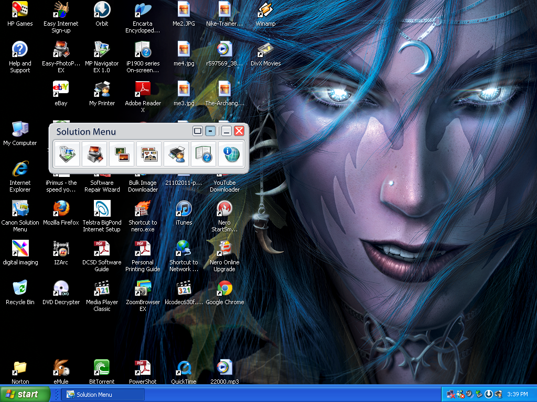The image size is (537, 402).
Task: Launch Easy-PhotoPrint icon in Solution Menu
Action: [94, 154]
